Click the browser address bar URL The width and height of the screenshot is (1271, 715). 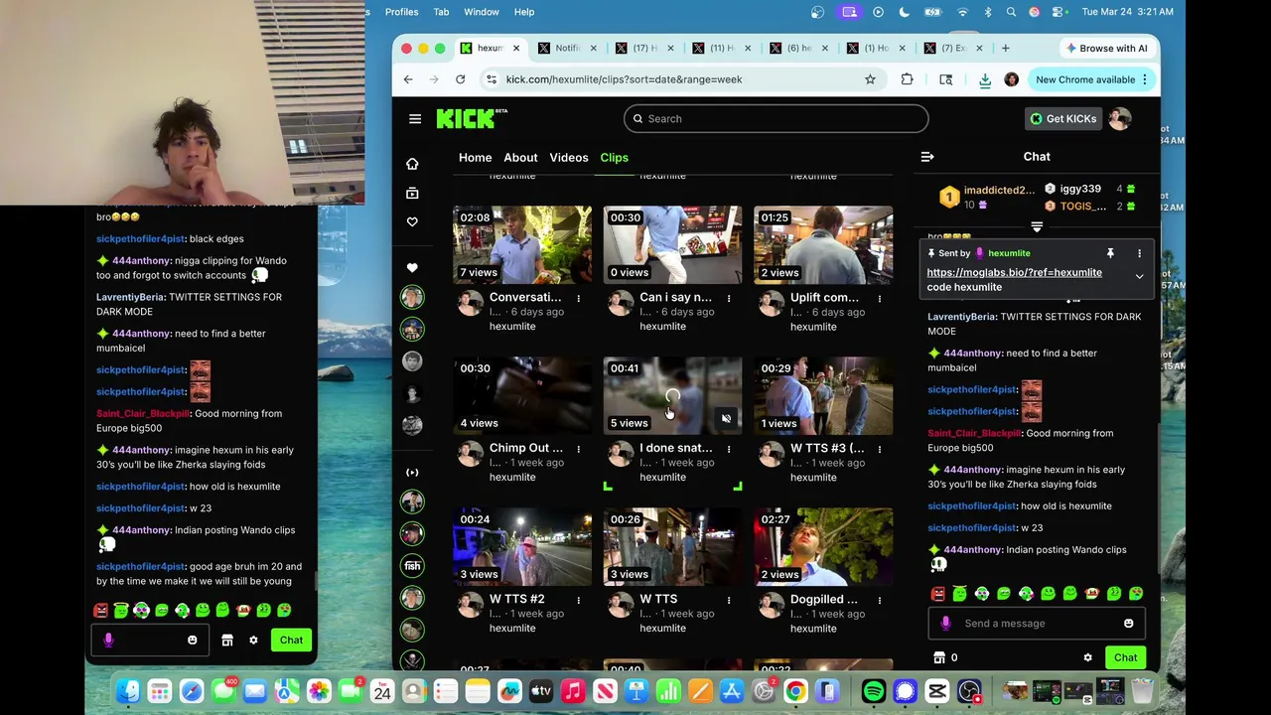coord(624,79)
